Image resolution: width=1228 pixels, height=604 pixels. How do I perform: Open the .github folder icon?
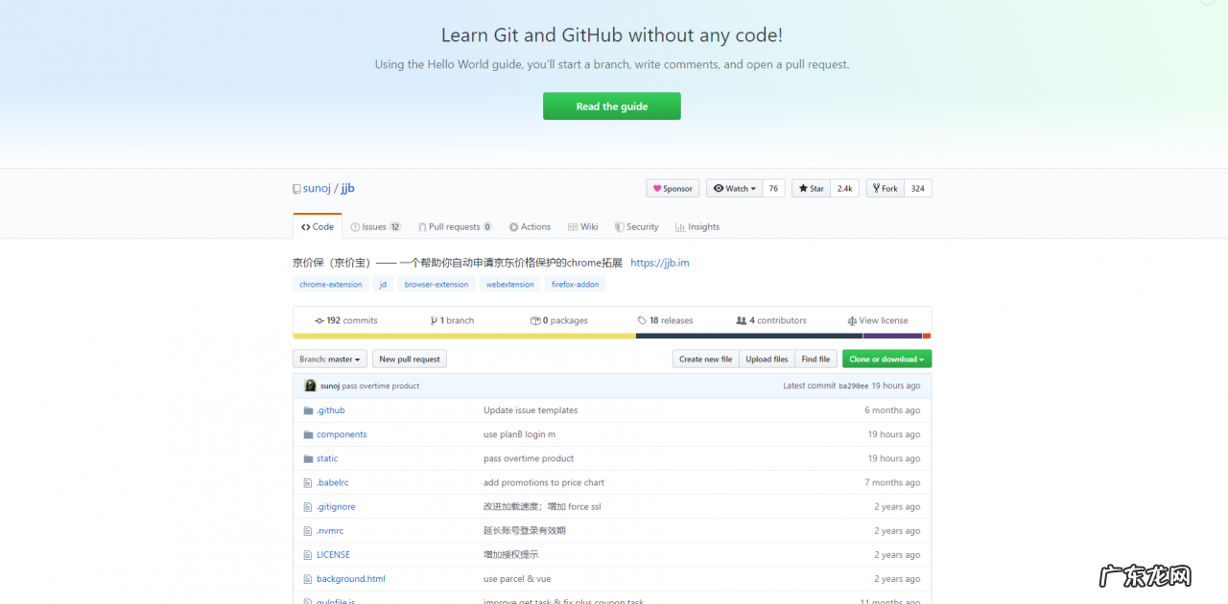point(308,410)
